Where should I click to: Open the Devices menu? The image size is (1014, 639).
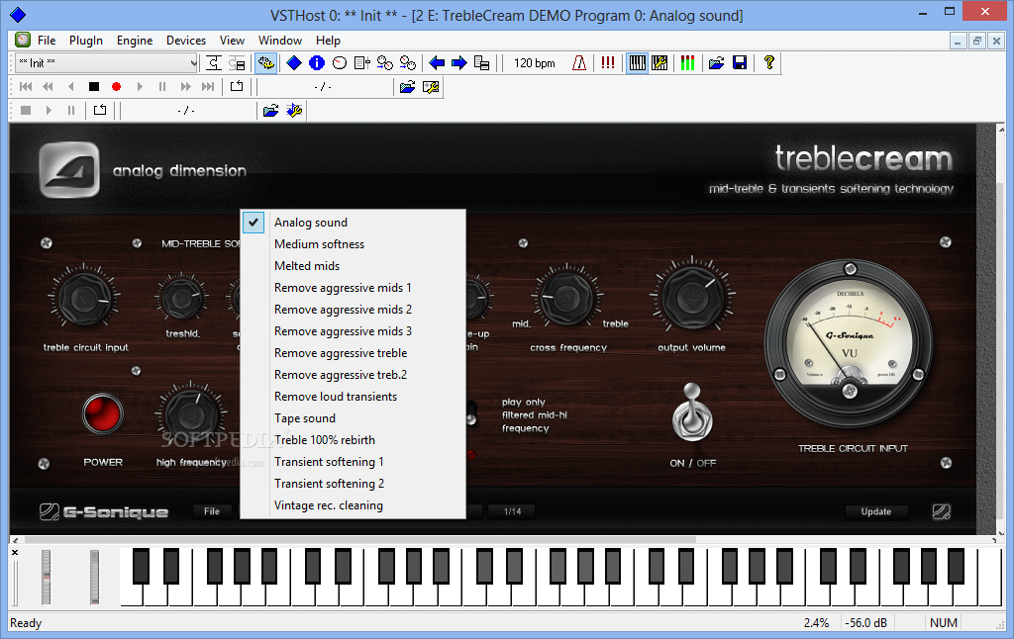[186, 40]
